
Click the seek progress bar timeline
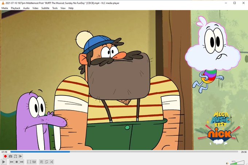click(124, 152)
